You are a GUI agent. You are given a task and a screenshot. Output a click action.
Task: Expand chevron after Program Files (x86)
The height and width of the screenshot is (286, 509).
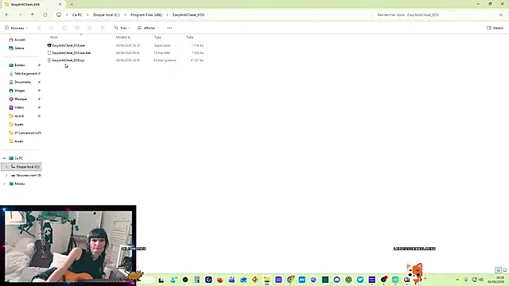(168, 14)
